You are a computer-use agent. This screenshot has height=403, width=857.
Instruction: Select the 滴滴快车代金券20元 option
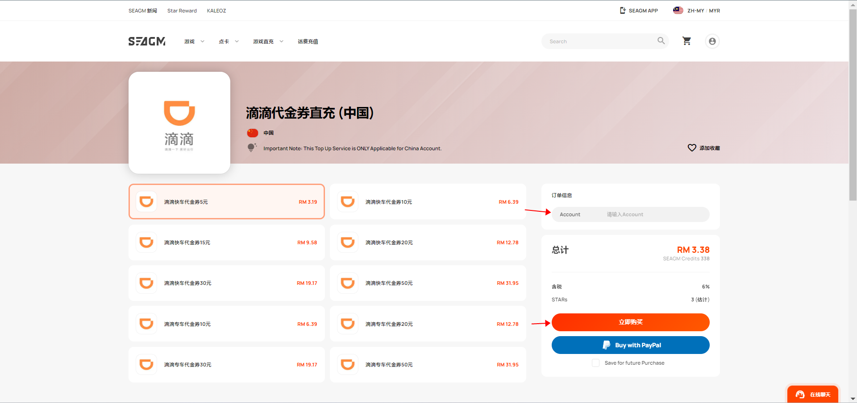pyautogui.click(x=428, y=243)
